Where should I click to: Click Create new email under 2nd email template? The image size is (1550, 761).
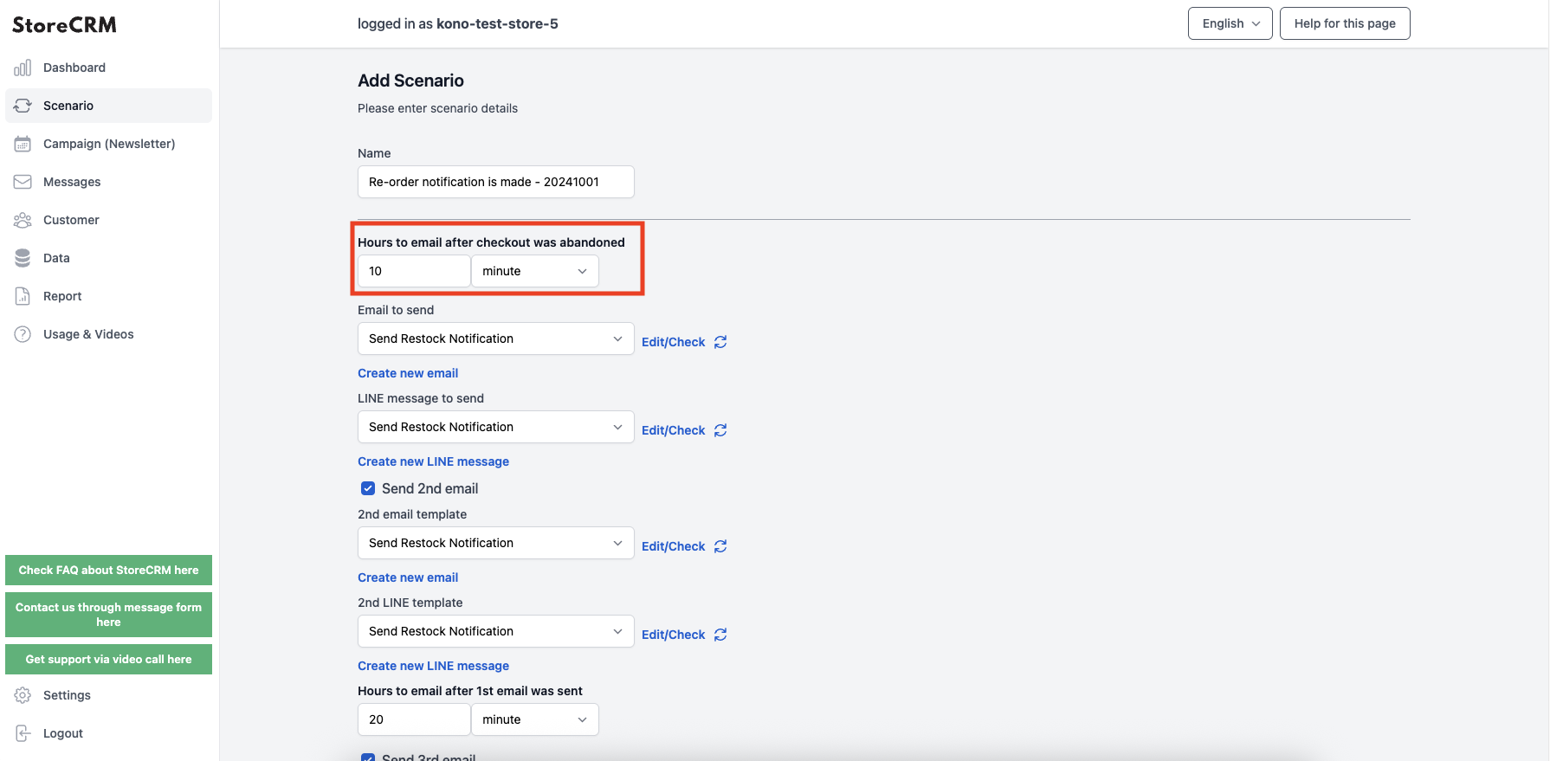click(x=408, y=577)
